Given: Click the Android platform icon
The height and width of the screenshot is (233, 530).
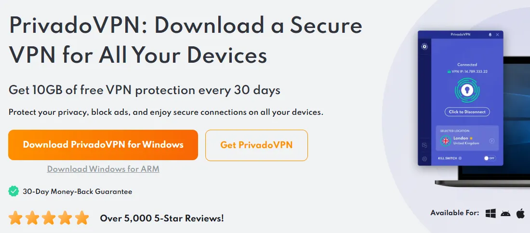Looking at the screenshot, I should (505, 213).
